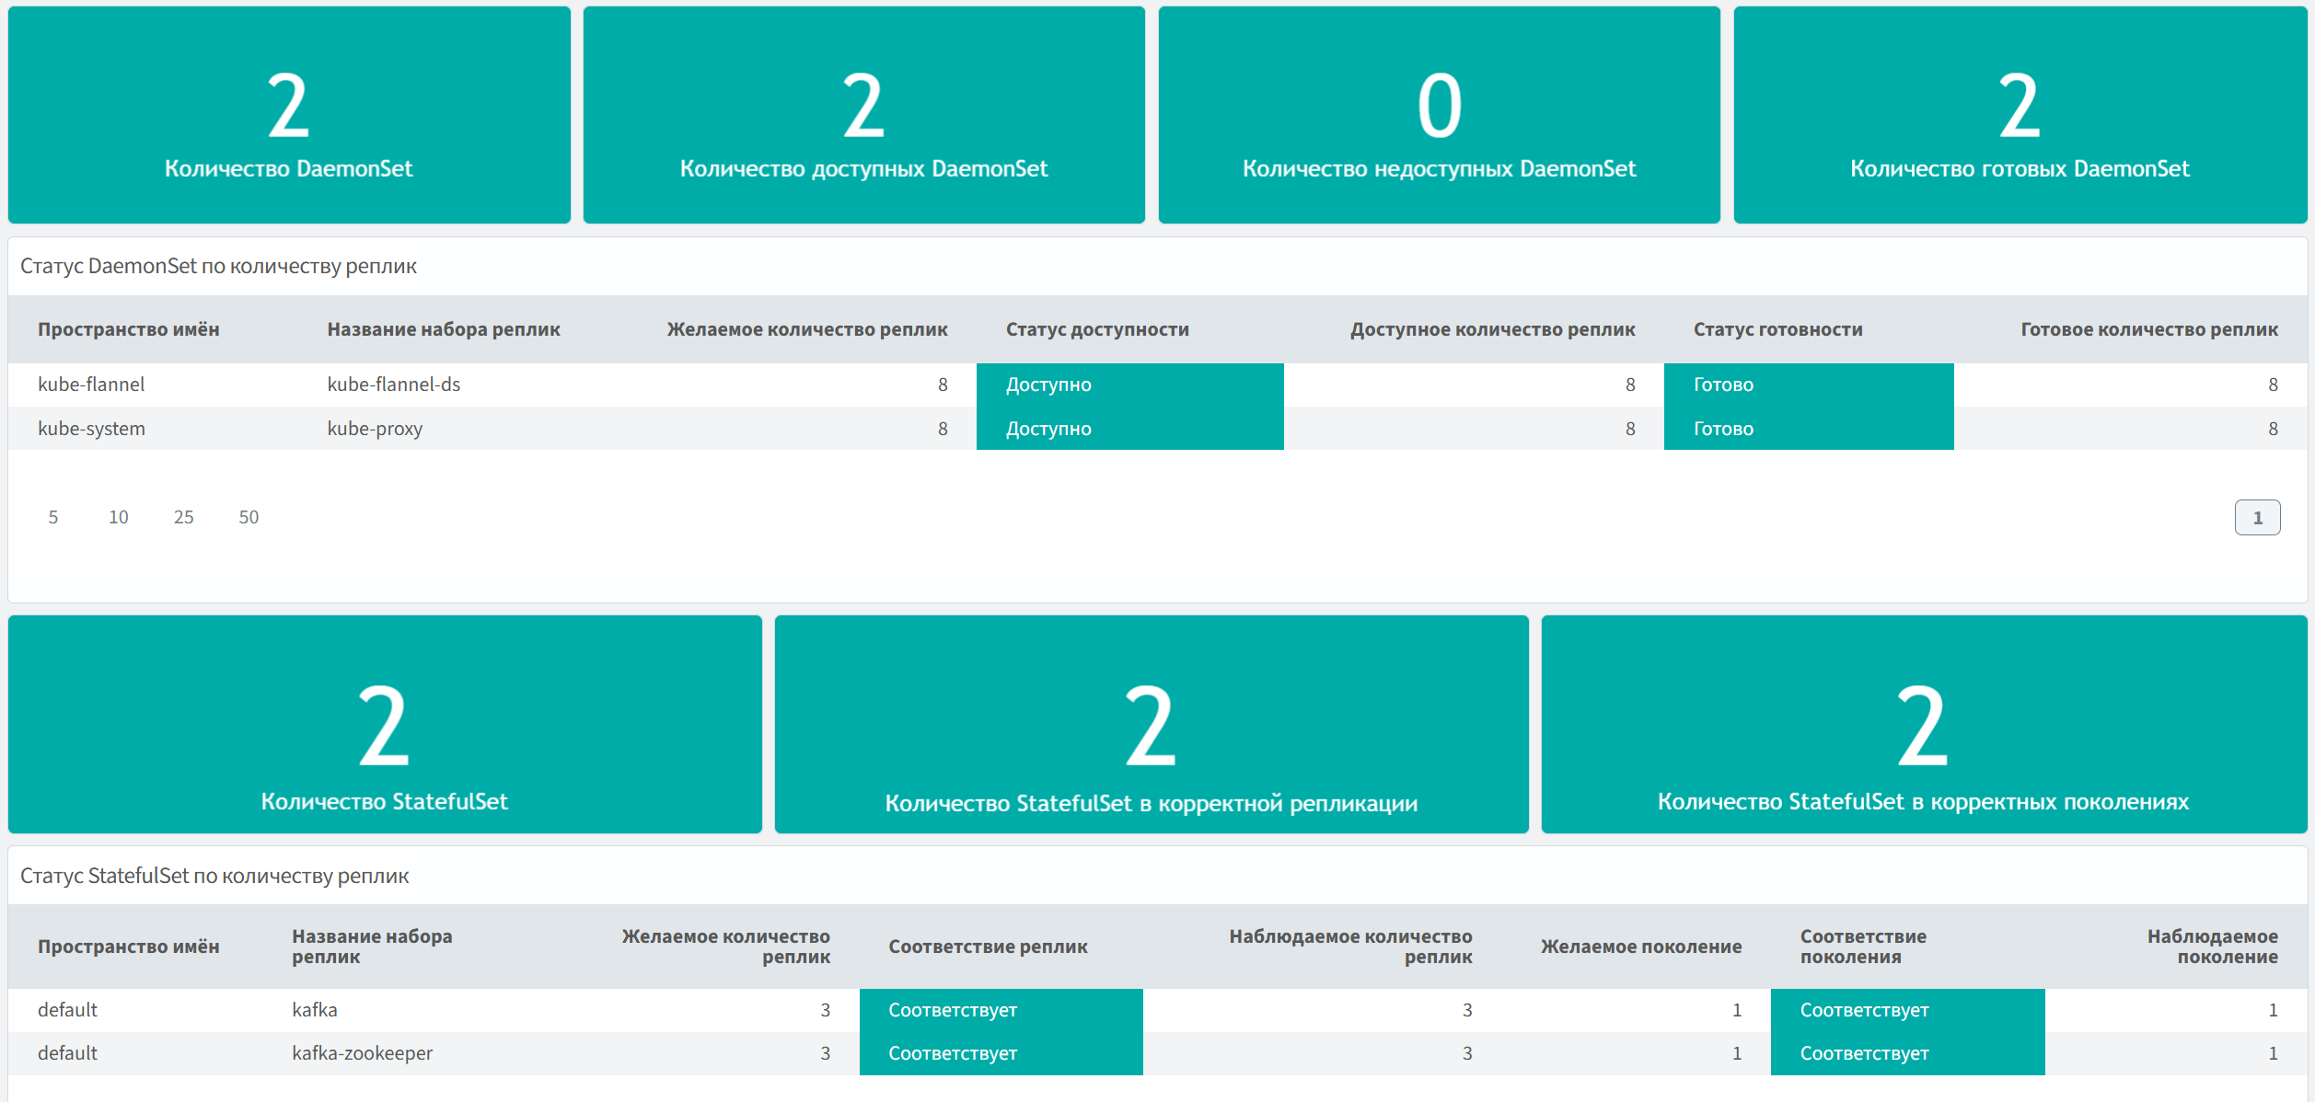Set page size to 5 rows
Viewport: 2315px width, 1102px height.
[53, 517]
